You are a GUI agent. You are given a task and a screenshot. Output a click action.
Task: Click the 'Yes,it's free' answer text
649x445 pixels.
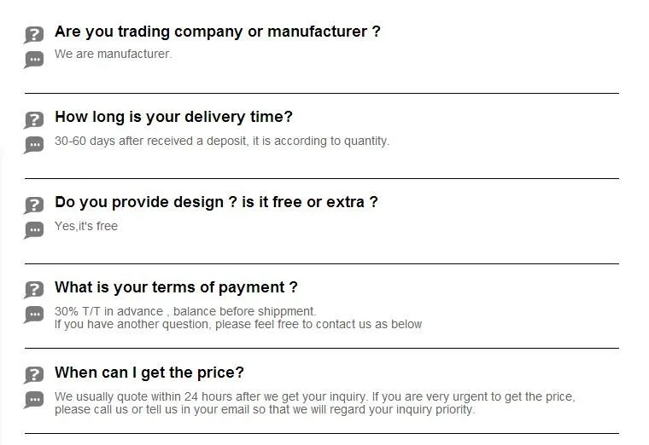(x=86, y=226)
